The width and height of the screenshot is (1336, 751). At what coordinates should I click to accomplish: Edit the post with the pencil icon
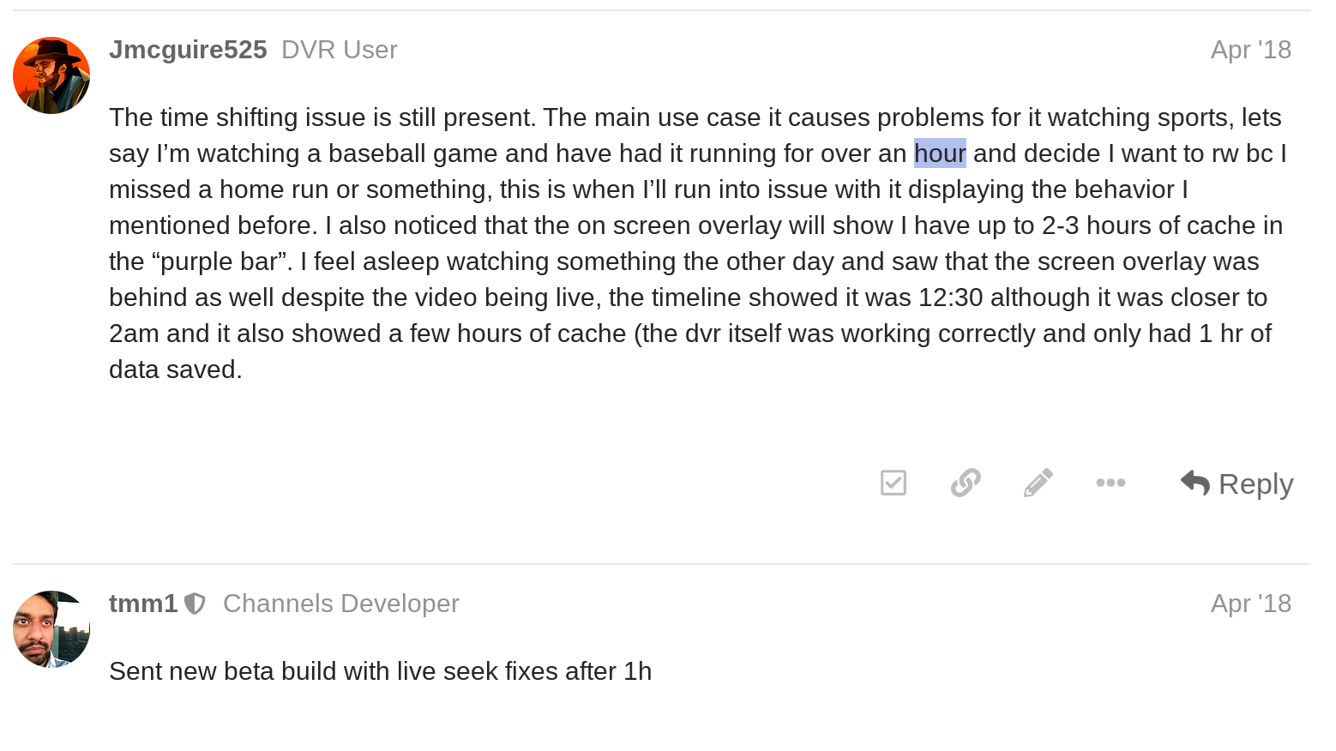pyautogui.click(x=1038, y=483)
